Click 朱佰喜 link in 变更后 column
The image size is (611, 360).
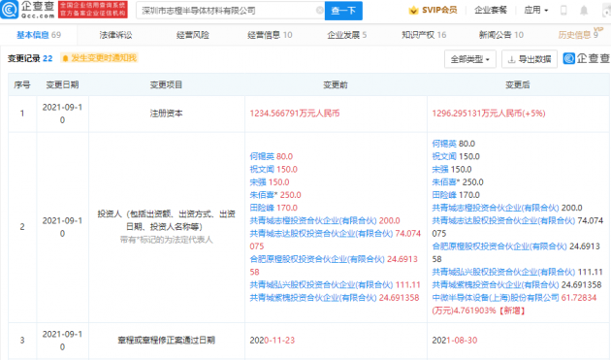coord(444,182)
